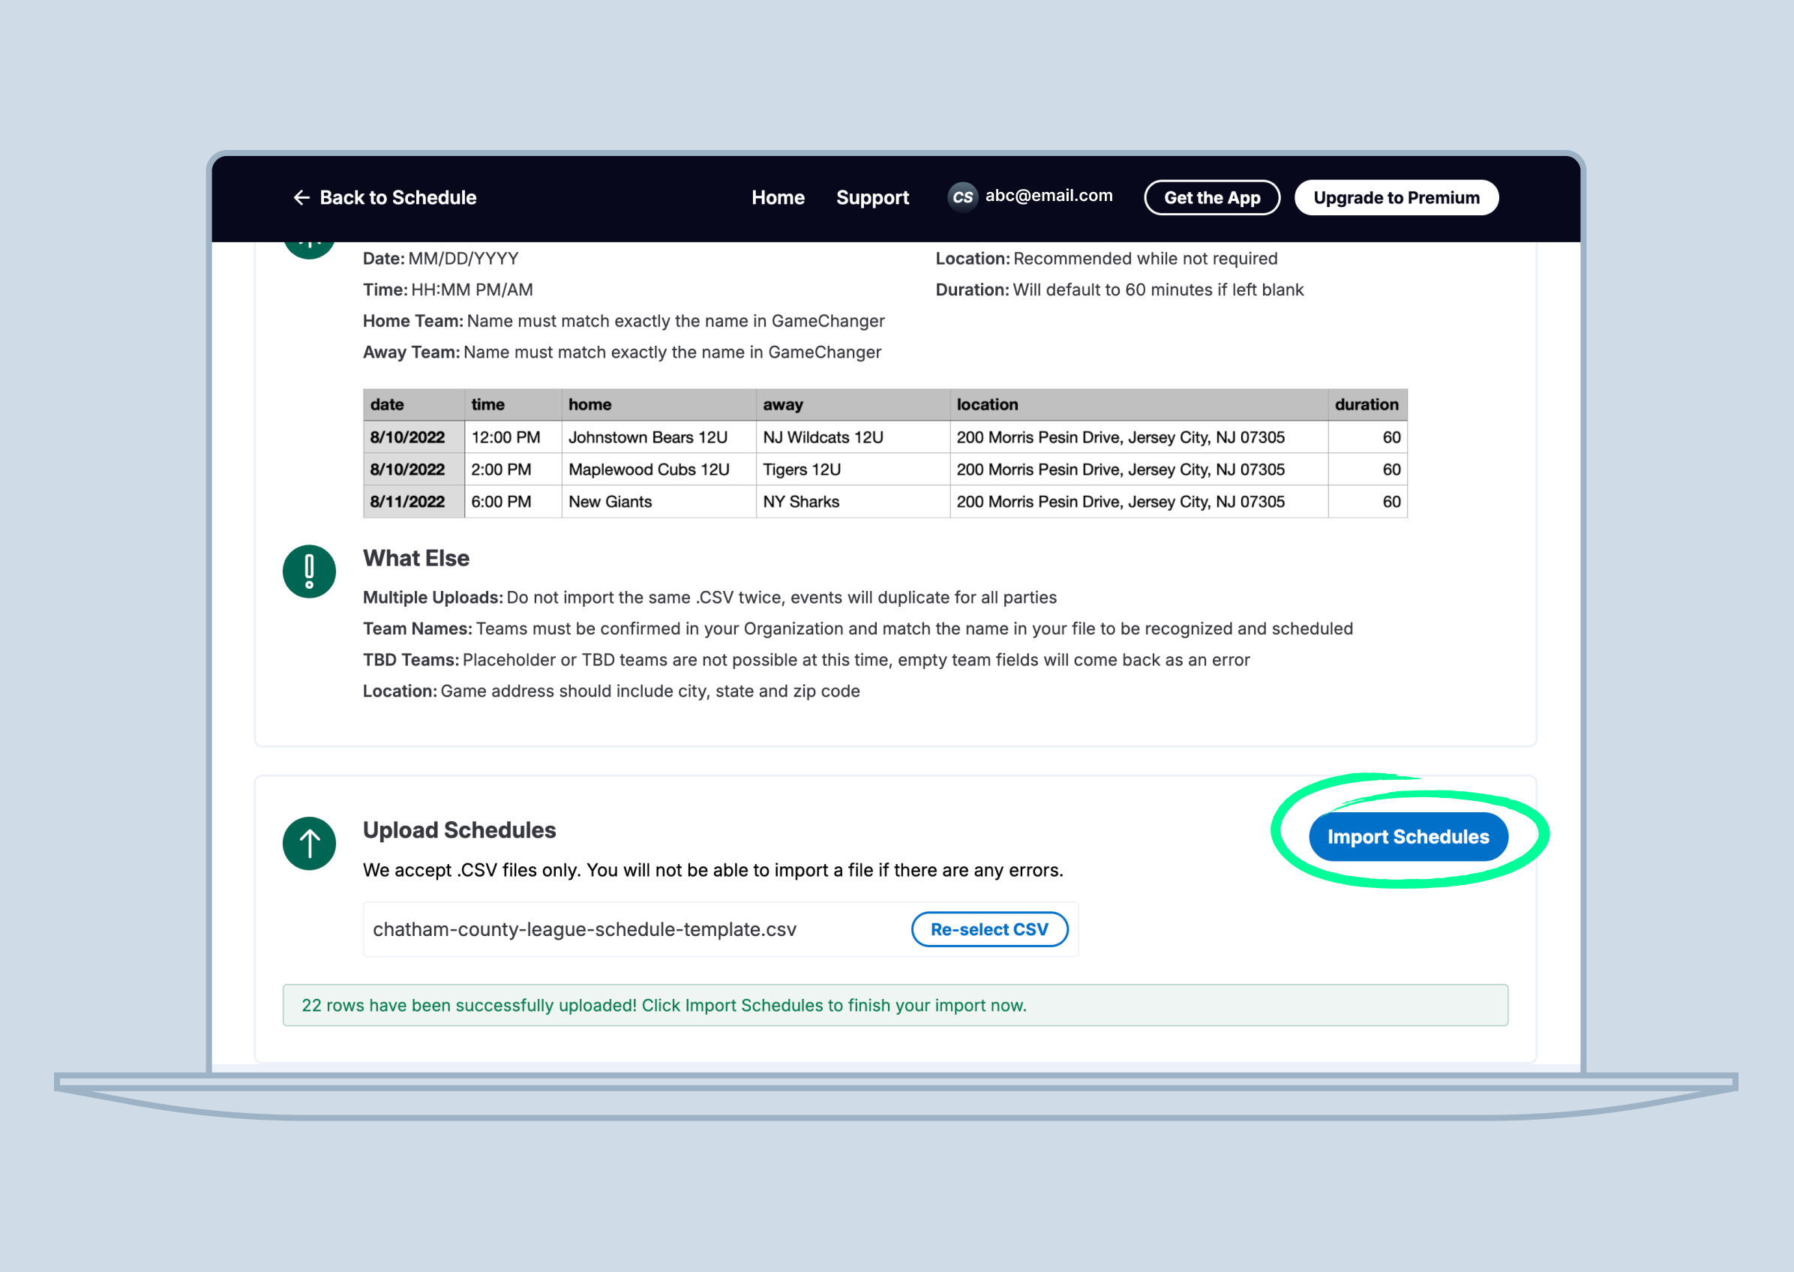The width and height of the screenshot is (1794, 1272).
Task: Select the Johnstown Bears 12U table cell
Action: click(x=647, y=437)
